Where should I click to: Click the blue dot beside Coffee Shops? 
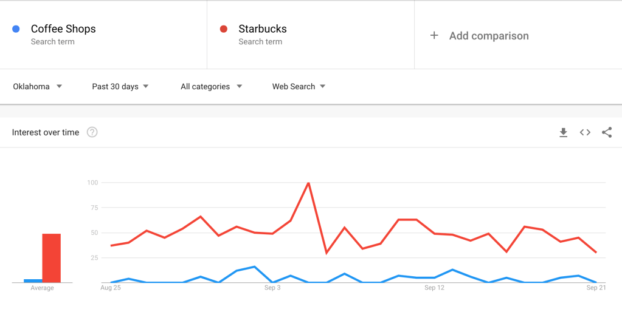[16, 29]
